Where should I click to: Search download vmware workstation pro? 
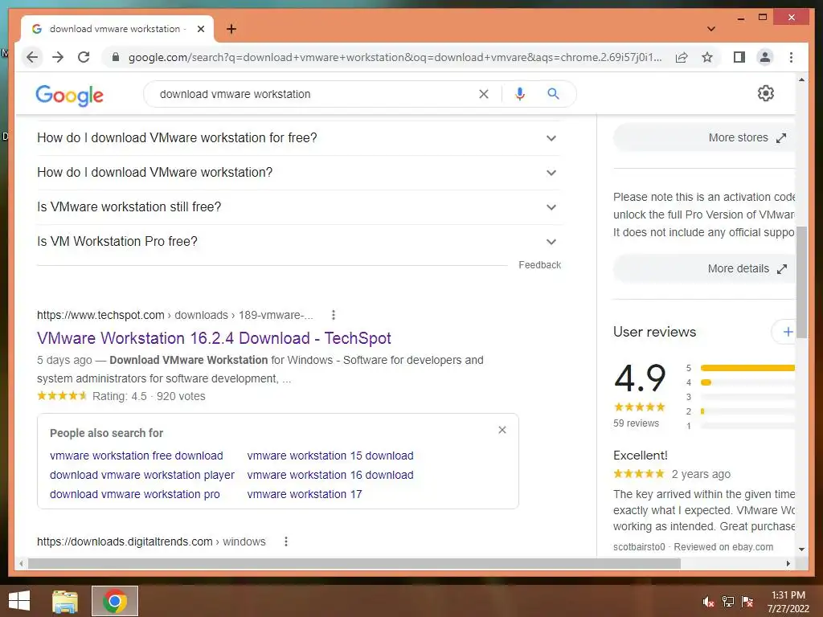[x=135, y=494]
